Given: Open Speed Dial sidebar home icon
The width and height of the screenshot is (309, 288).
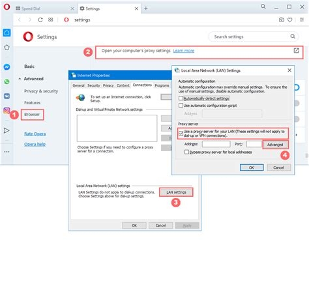Looking at the screenshot, I should coord(7,33).
